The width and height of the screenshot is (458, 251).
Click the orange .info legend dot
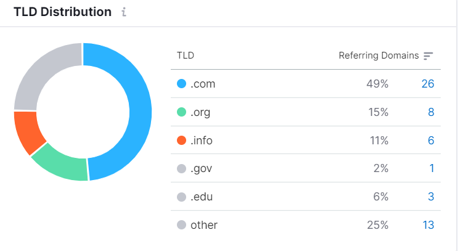[181, 140]
